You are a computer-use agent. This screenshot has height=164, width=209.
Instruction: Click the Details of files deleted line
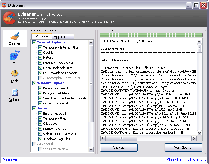point(115,60)
